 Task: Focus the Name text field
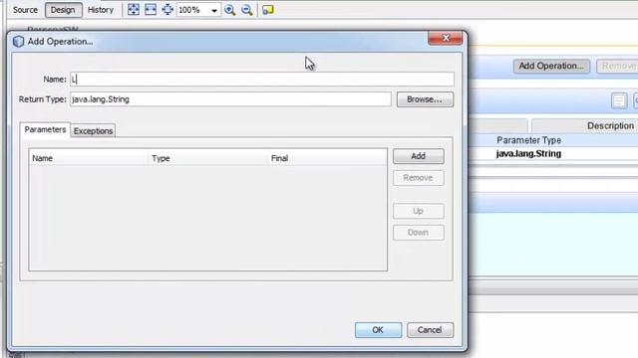point(262,80)
